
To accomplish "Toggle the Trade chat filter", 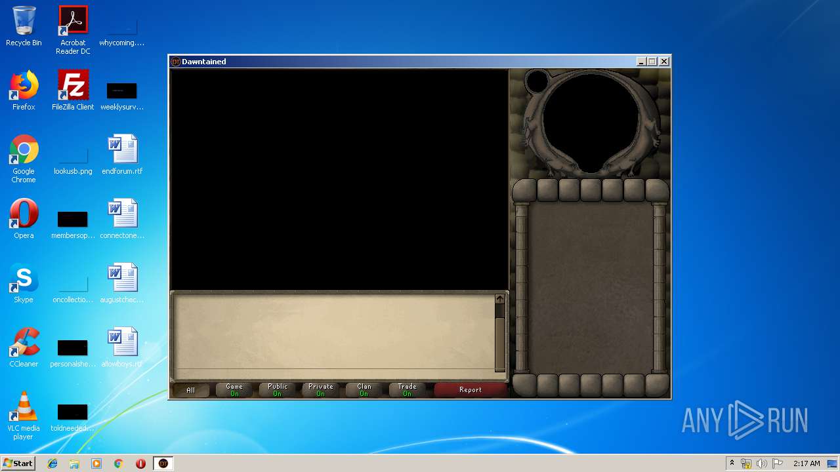I will pyautogui.click(x=408, y=389).
